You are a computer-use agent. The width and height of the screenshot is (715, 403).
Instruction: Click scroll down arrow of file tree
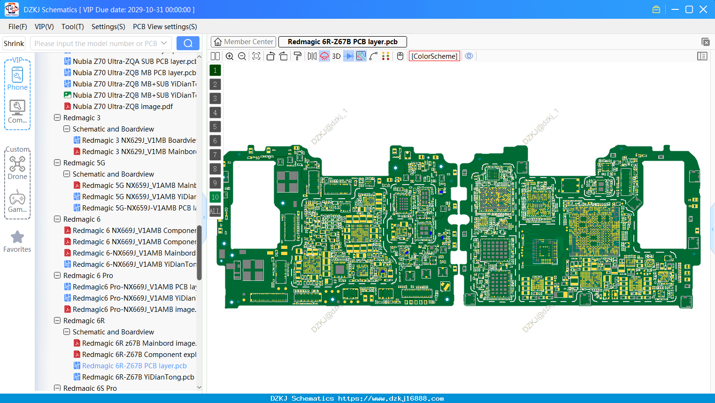(199, 387)
